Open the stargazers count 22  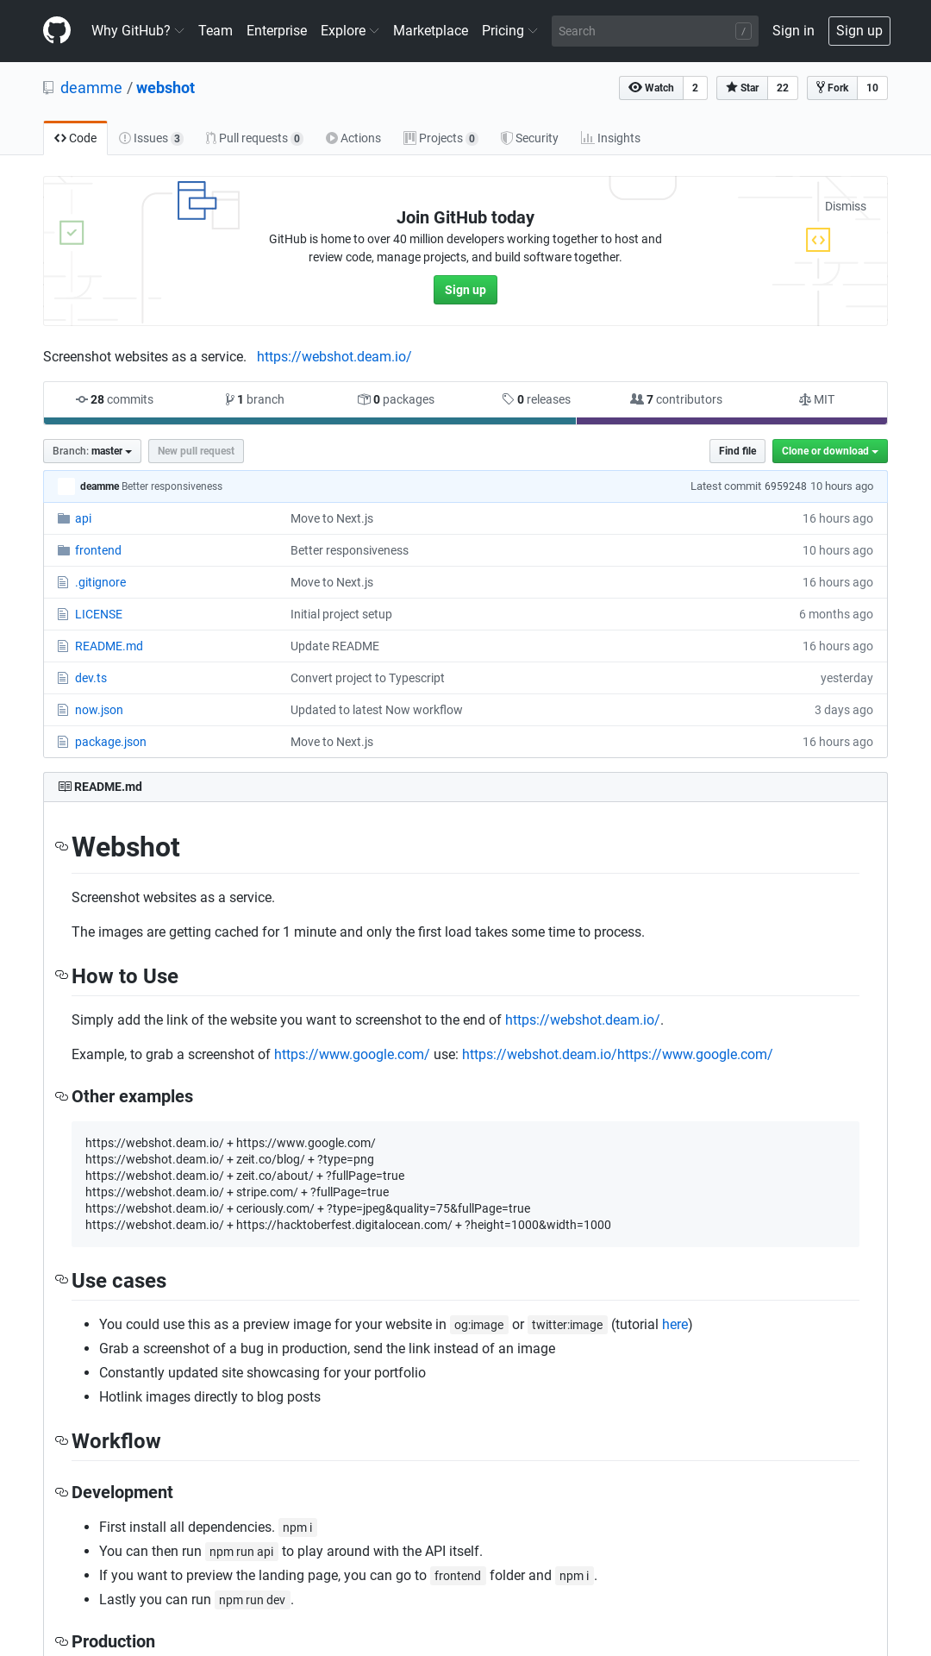pyautogui.click(x=783, y=88)
